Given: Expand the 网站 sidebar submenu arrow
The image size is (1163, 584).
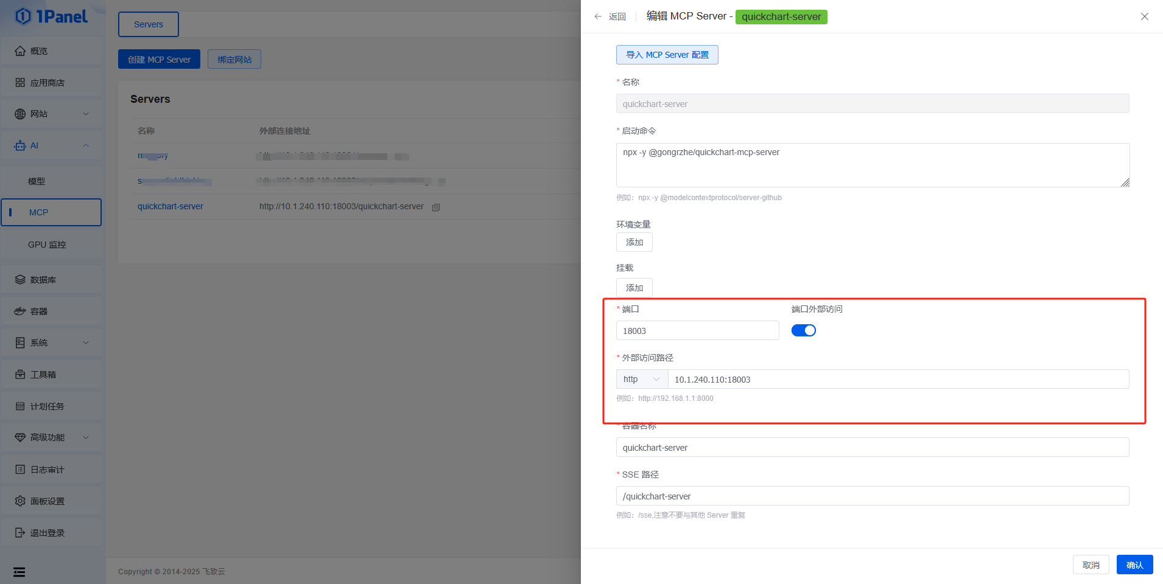Looking at the screenshot, I should click(86, 114).
